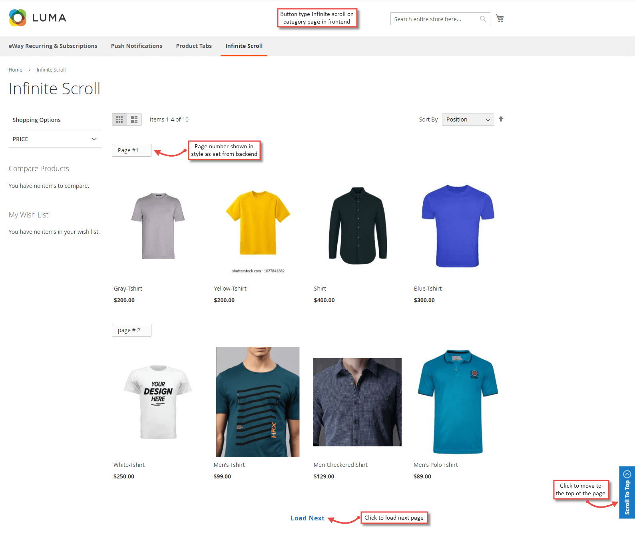Click the page # 2 label
The height and width of the screenshot is (534, 635).
click(x=131, y=330)
